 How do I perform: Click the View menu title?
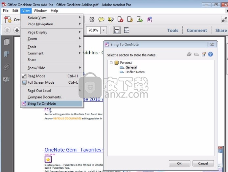coord(26,11)
